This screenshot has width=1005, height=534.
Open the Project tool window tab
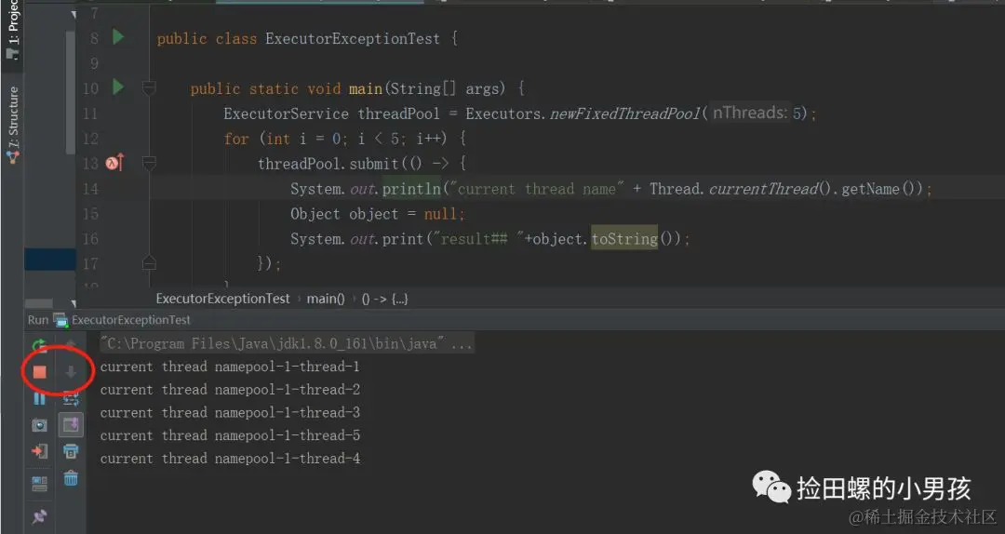point(13,29)
